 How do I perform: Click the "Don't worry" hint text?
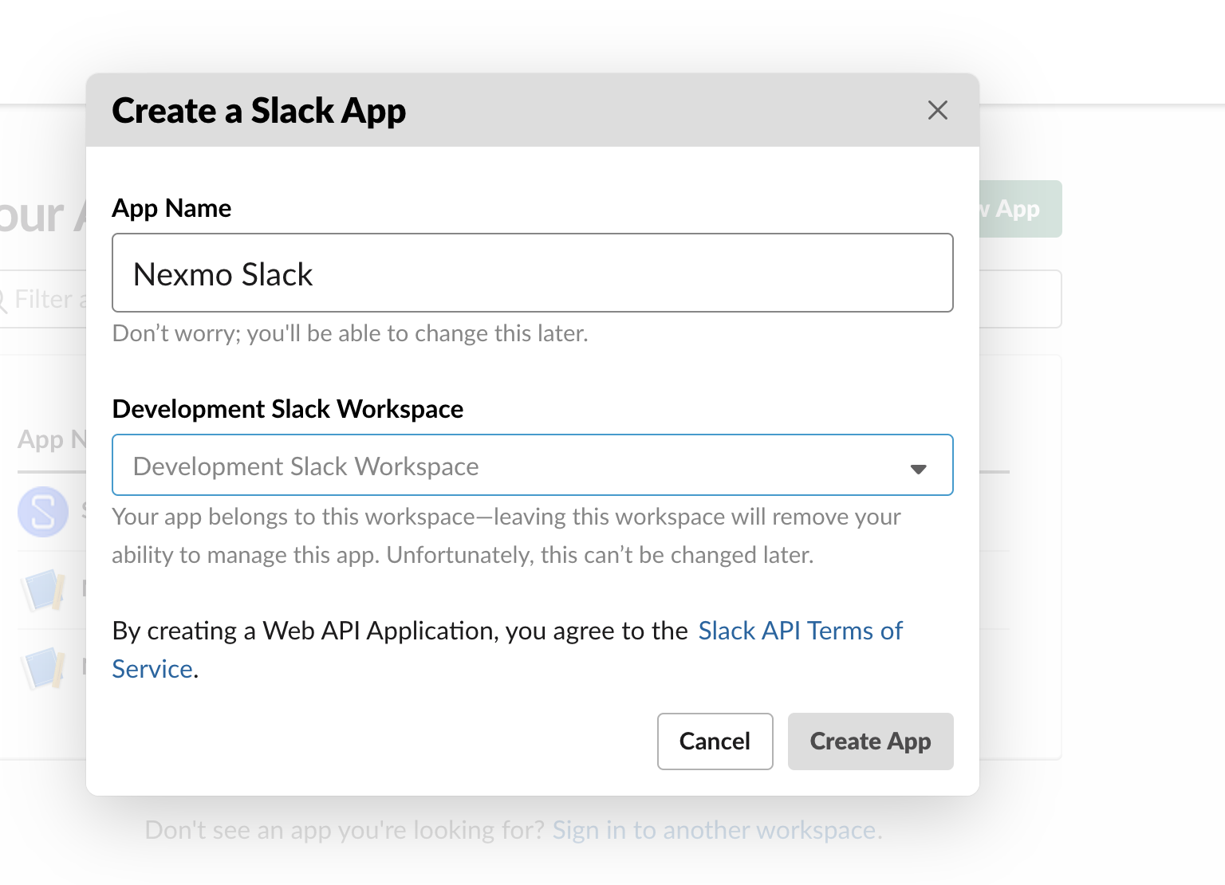[350, 333]
